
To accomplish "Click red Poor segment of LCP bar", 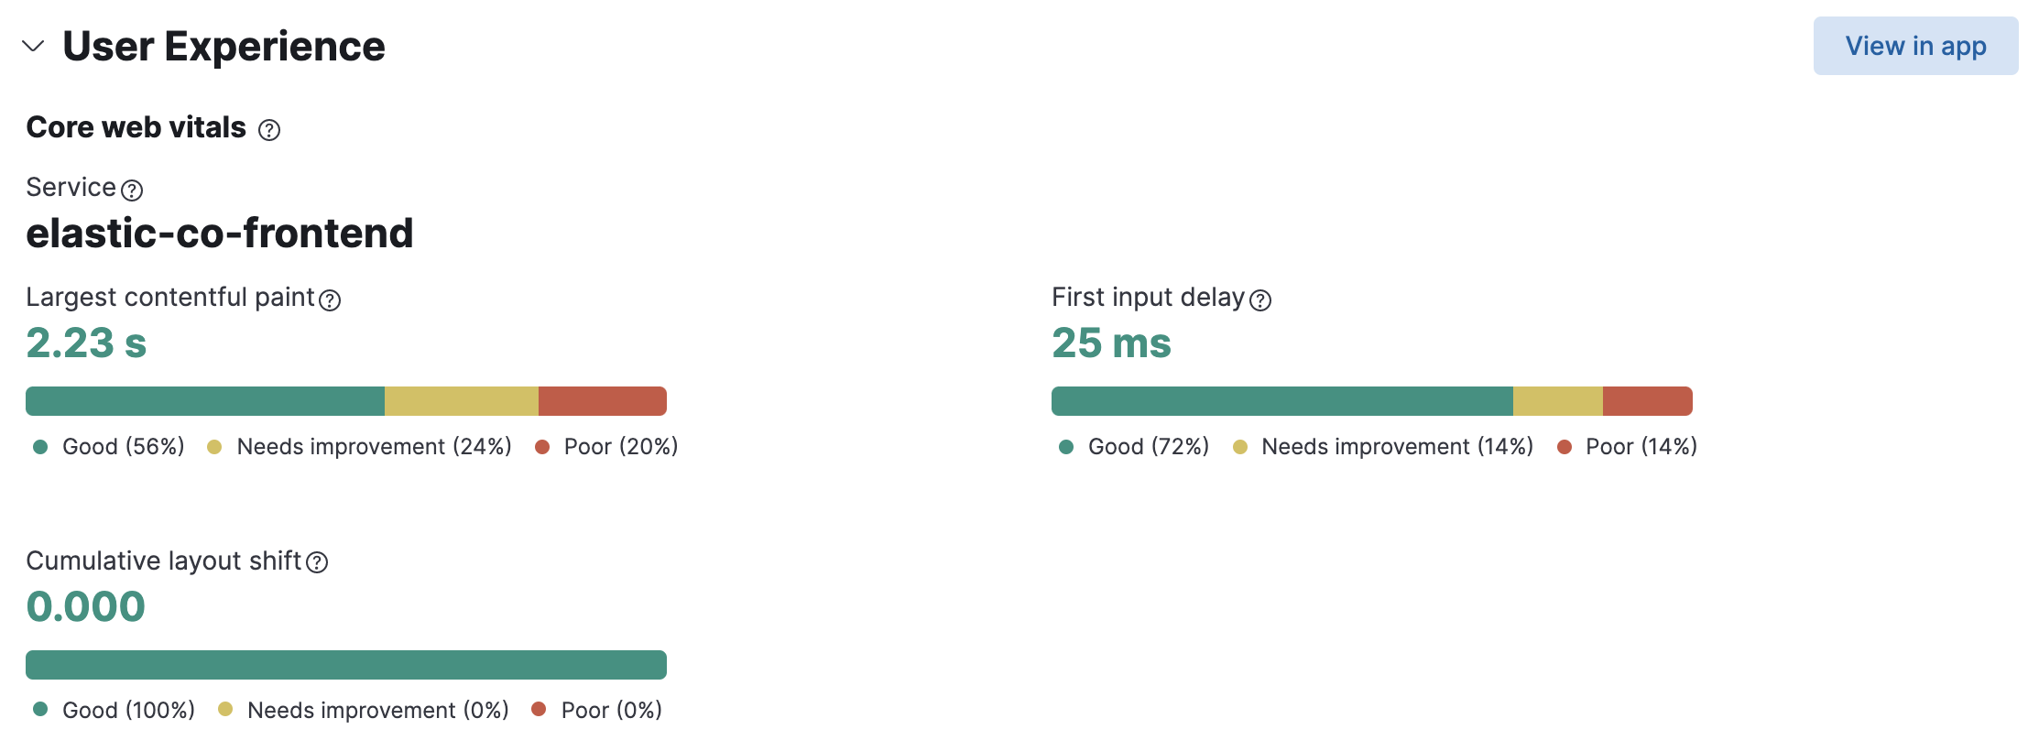I will [602, 401].
